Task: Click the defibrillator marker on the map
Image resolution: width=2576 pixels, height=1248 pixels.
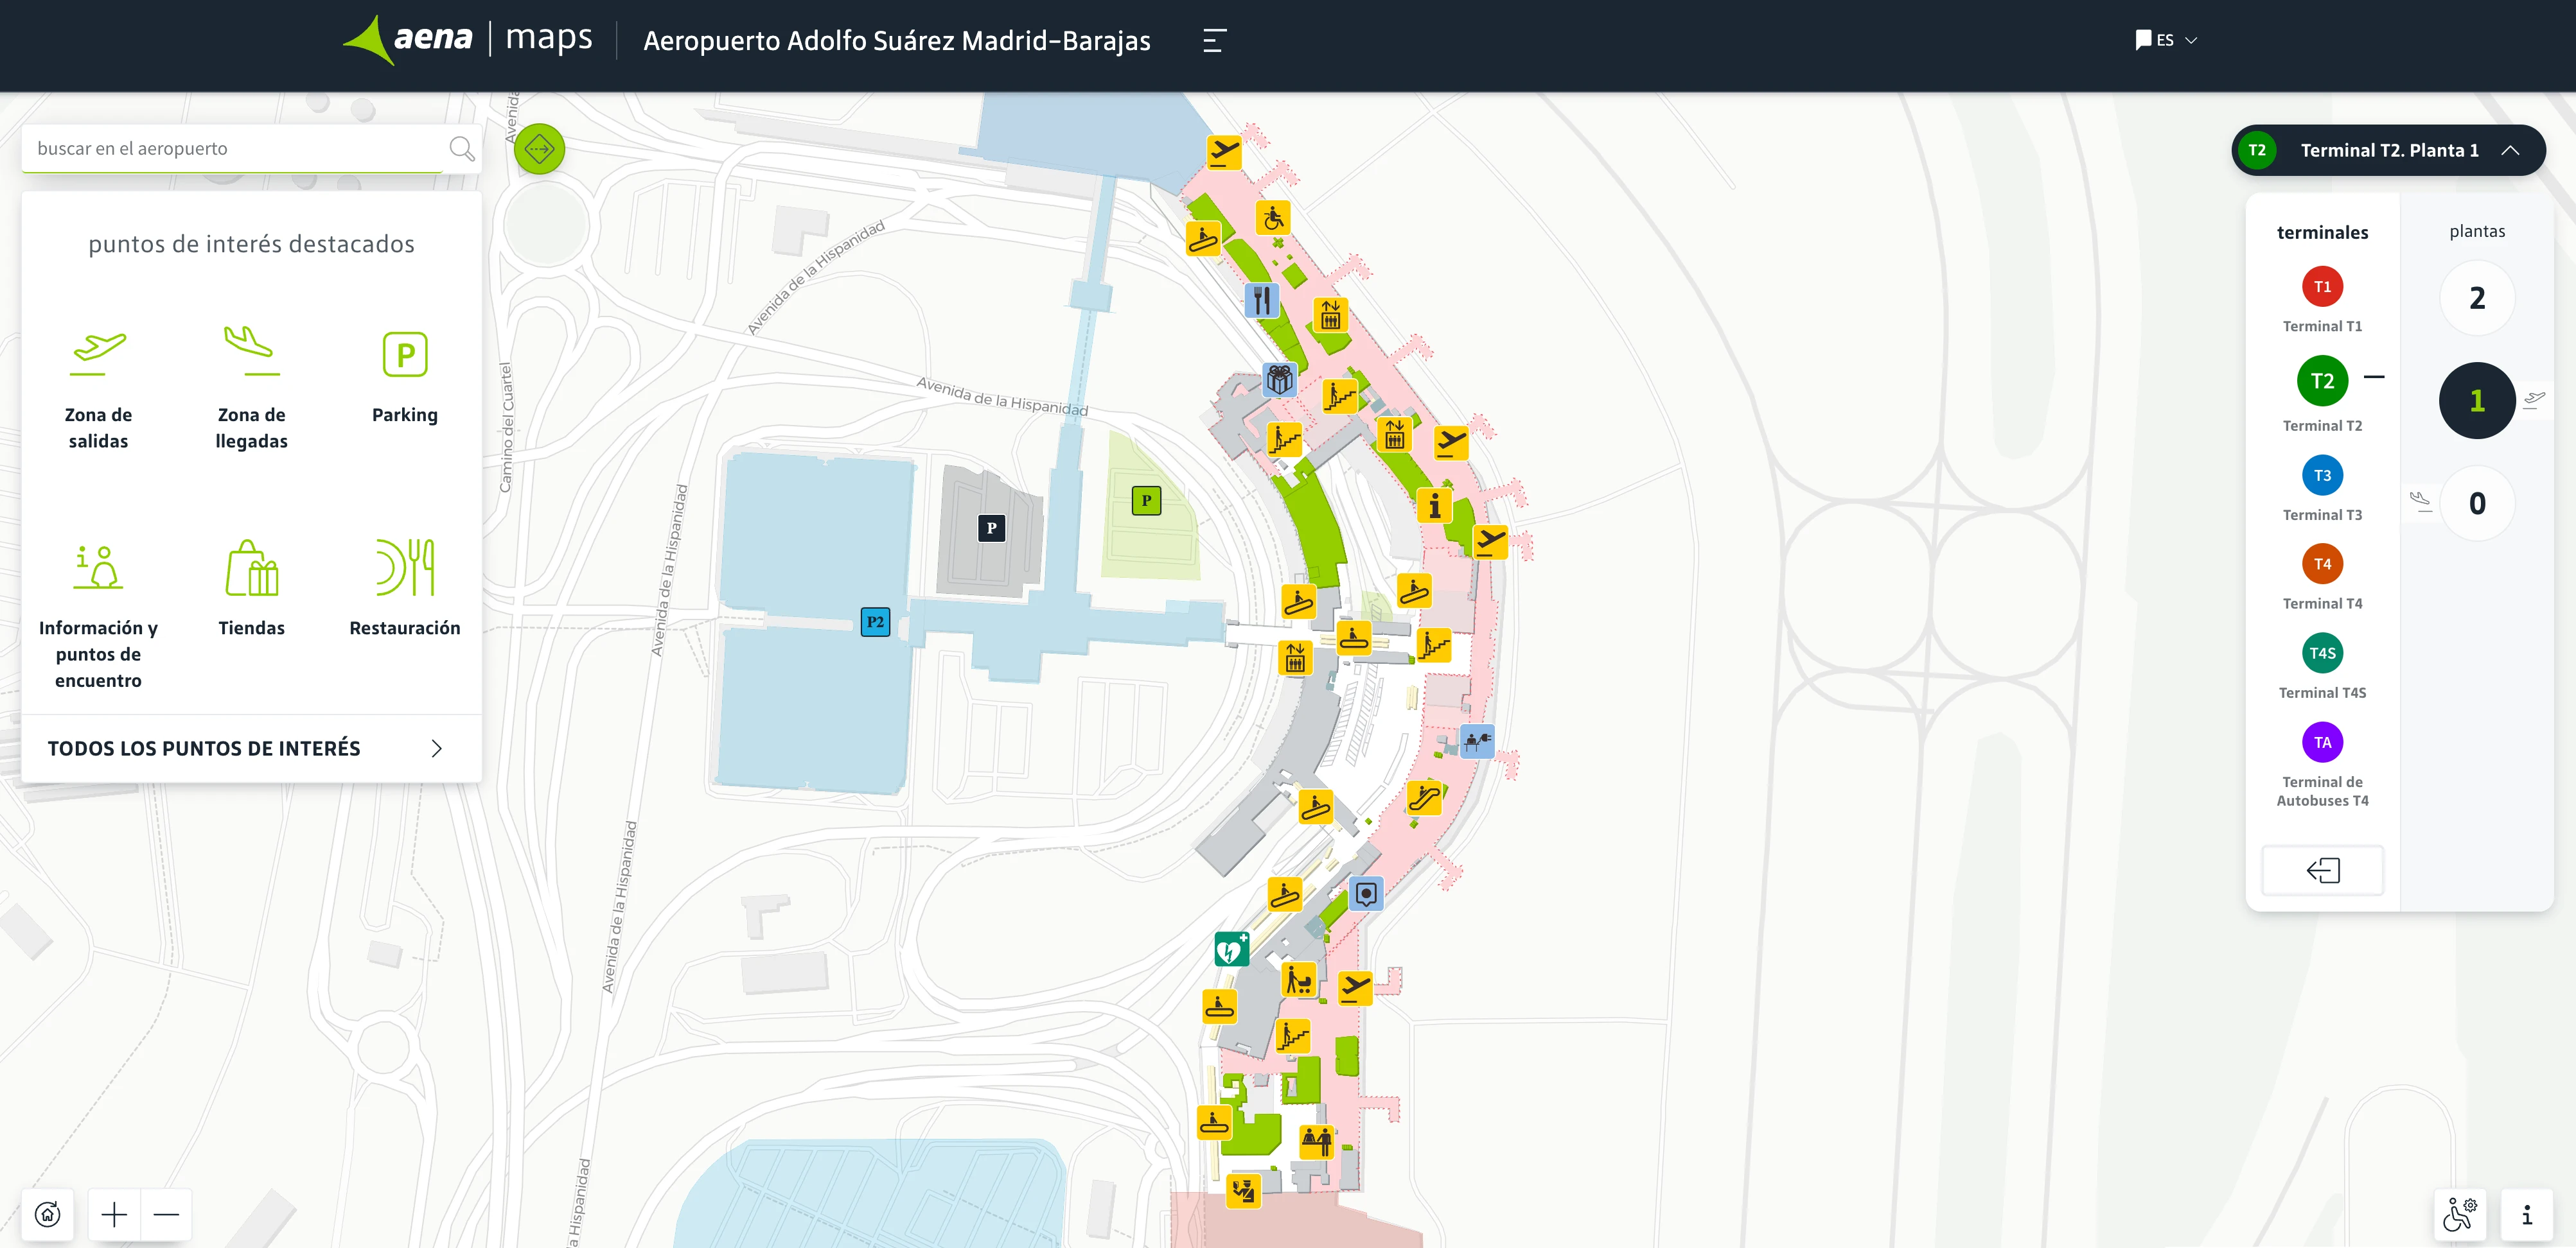Action: (1232, 948)
